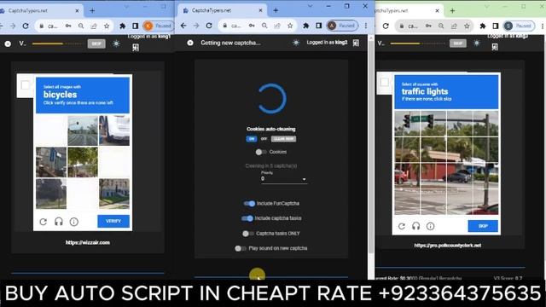
Task: Click blue SKIP on traffic lights captcha
Action: (x=483, y=226)
